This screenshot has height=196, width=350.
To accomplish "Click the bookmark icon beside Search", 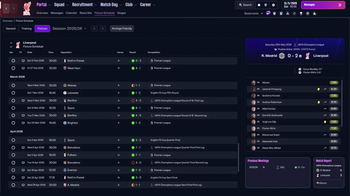I will 259,5.
